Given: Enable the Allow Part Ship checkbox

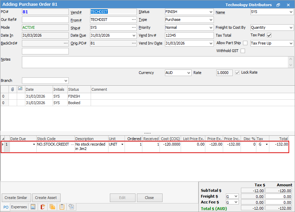Looking at the screenshot, I should (245, 43).
